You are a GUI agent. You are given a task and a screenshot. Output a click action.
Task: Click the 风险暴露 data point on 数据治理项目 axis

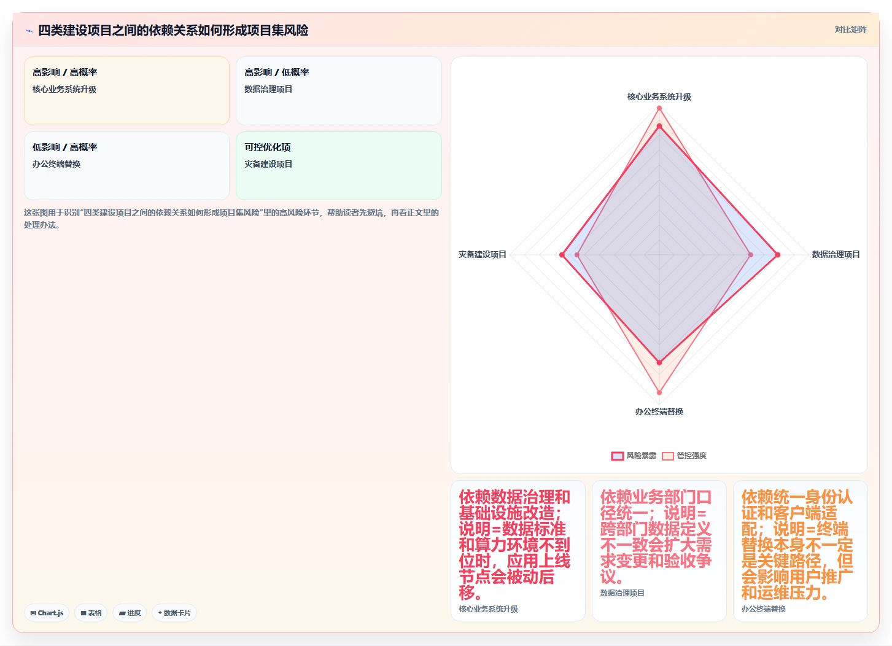(x=777, y=255)
